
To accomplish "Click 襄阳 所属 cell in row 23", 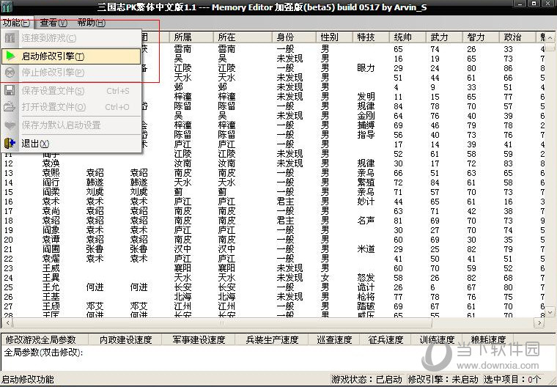I will (182, 268).
